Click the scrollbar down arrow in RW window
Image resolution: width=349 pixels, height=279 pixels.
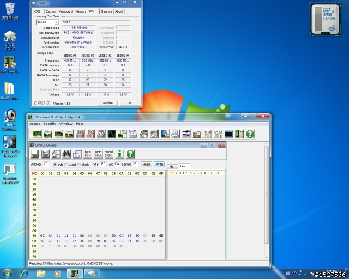pyautogui.click(x=267, y=257)
